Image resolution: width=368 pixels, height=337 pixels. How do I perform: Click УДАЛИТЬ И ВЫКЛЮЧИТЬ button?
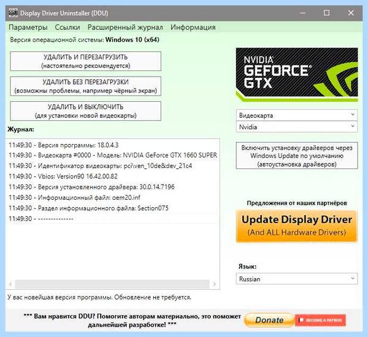point(85,111)
